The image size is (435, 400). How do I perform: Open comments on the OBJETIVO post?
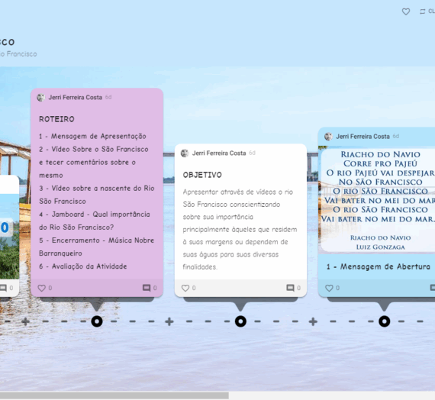click(290, 288)
